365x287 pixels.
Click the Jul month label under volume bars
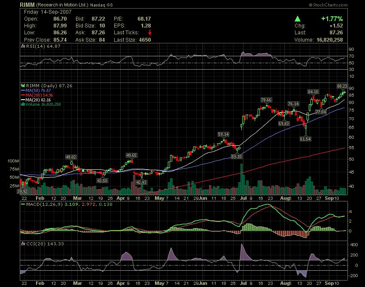click(243, 198)
